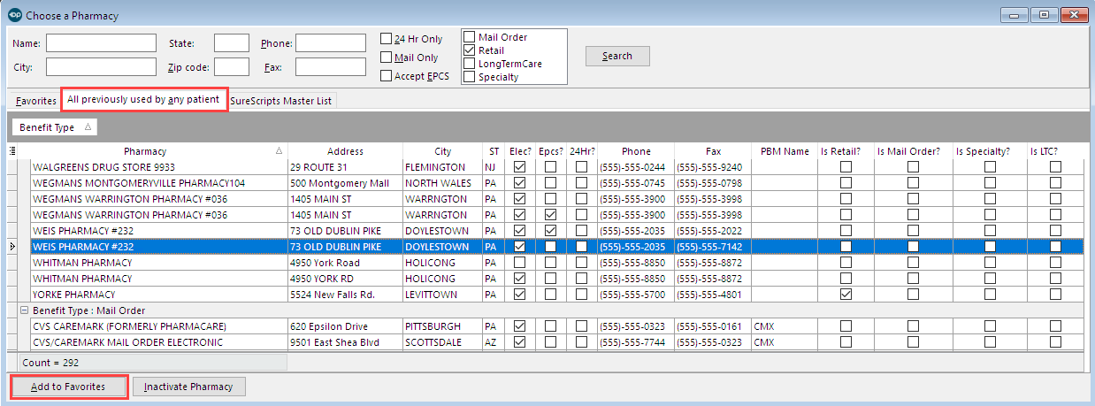1095x406 pixels.
Task: Enable the 24 Hr Only checkbox
Action: tap(386, 39)
